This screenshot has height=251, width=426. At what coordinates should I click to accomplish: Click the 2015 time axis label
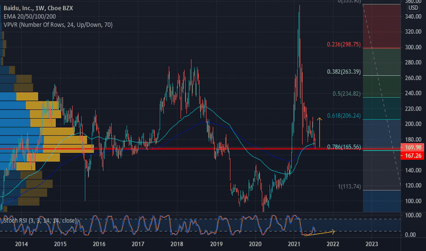tap(60, 244)
